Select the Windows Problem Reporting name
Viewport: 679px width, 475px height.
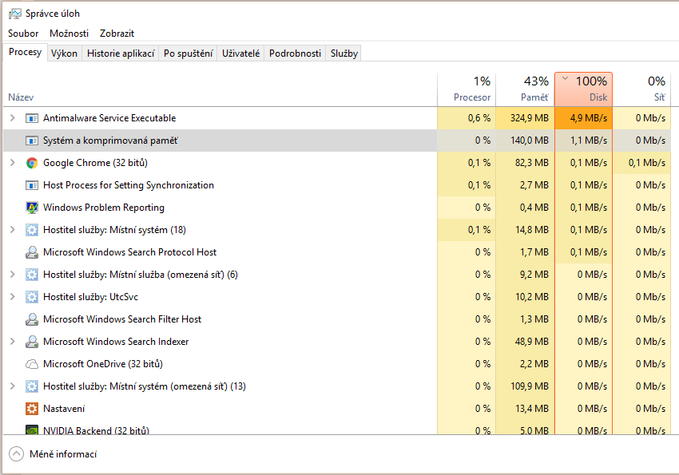pos(104,208)
